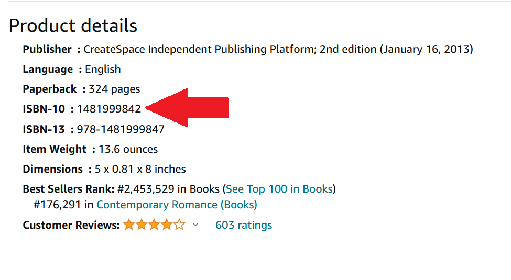This screenshot has width=511, height=280.
Task: Click the 13.6 ounces value
Action: click(x=128, y=149)
